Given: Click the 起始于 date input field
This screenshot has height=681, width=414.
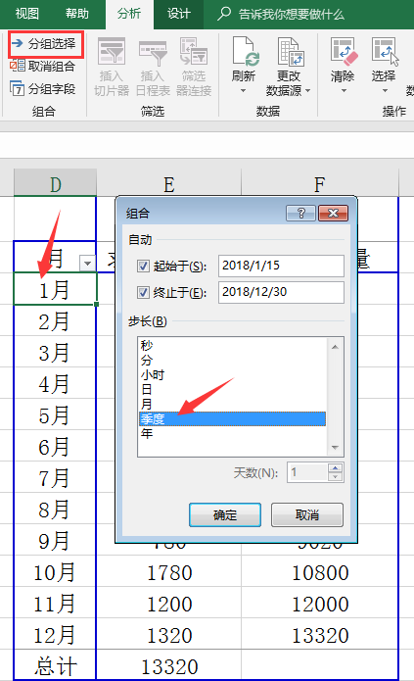Looking at the screenshot, I should click(281, 266).
